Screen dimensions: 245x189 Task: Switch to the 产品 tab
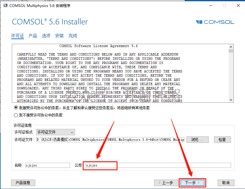[33, 36]
